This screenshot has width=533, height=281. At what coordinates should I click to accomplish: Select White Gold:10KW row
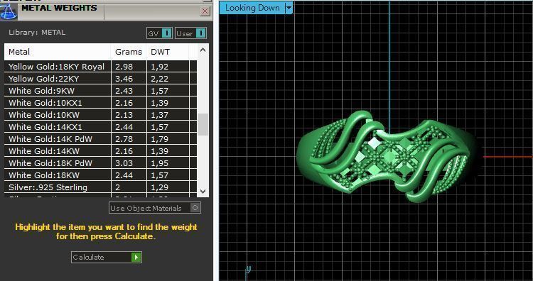100,115
